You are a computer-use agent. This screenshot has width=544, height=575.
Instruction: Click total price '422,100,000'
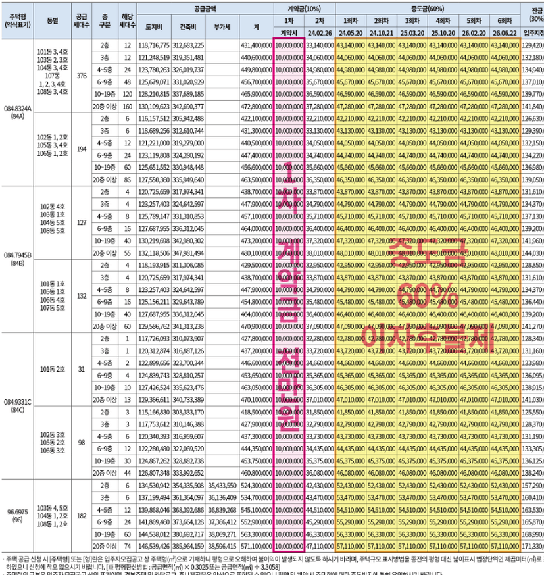[x=257, y=119]
